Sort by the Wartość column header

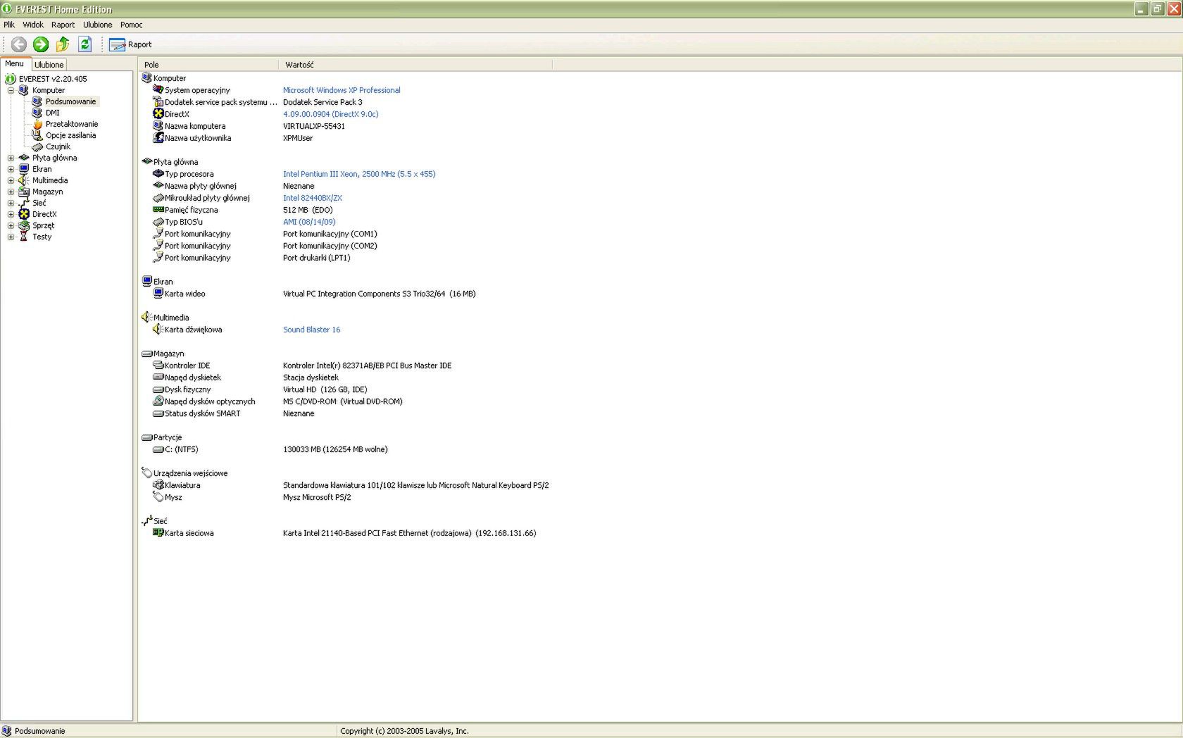tap(415, 65)
